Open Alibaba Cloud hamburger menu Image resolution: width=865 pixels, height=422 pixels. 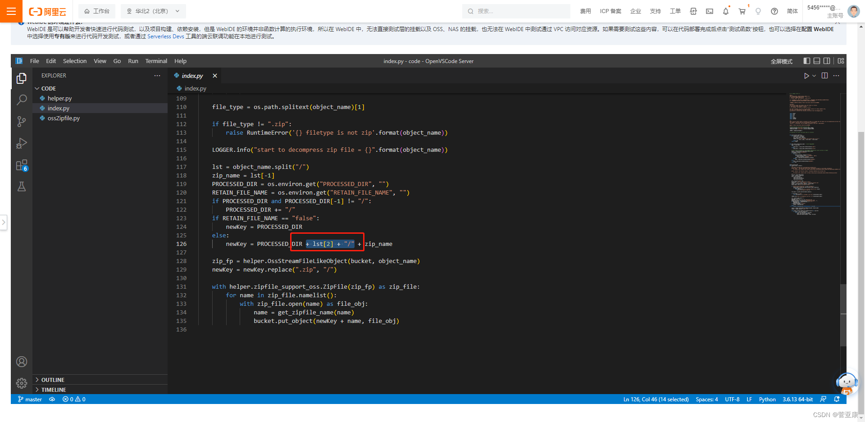coord(11,11)
